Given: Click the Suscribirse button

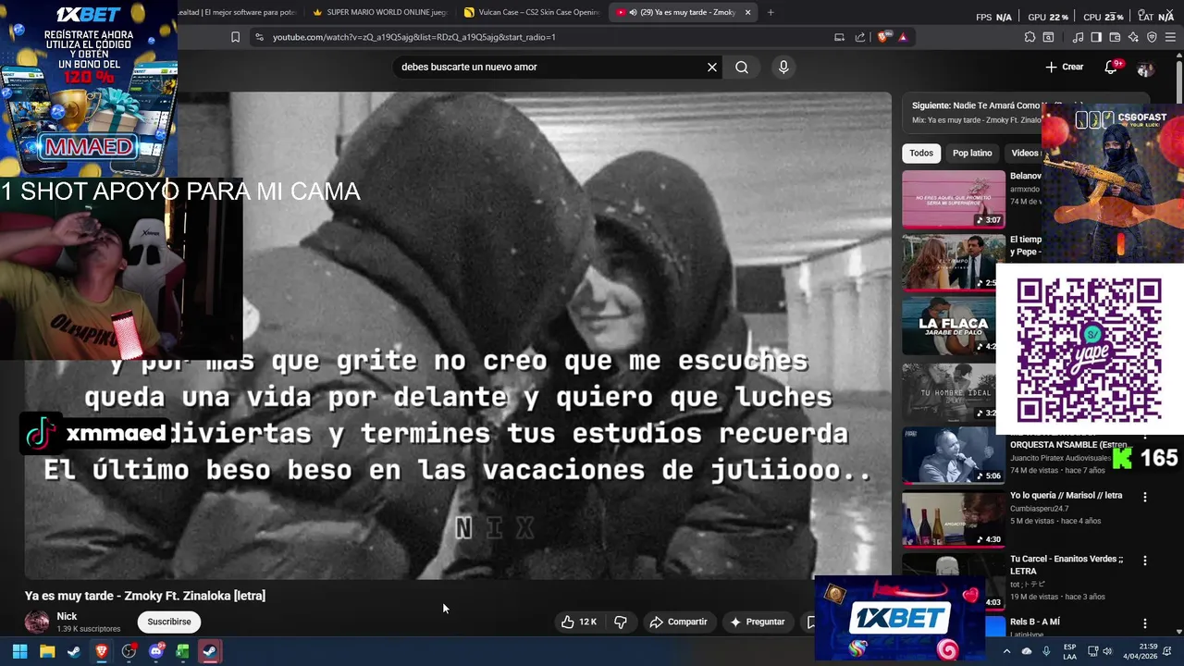Looking at the screenshot, I should (169, 622).
